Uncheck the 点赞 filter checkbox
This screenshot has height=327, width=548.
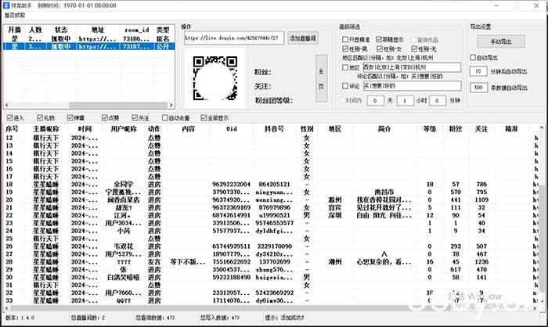[110, 118]
